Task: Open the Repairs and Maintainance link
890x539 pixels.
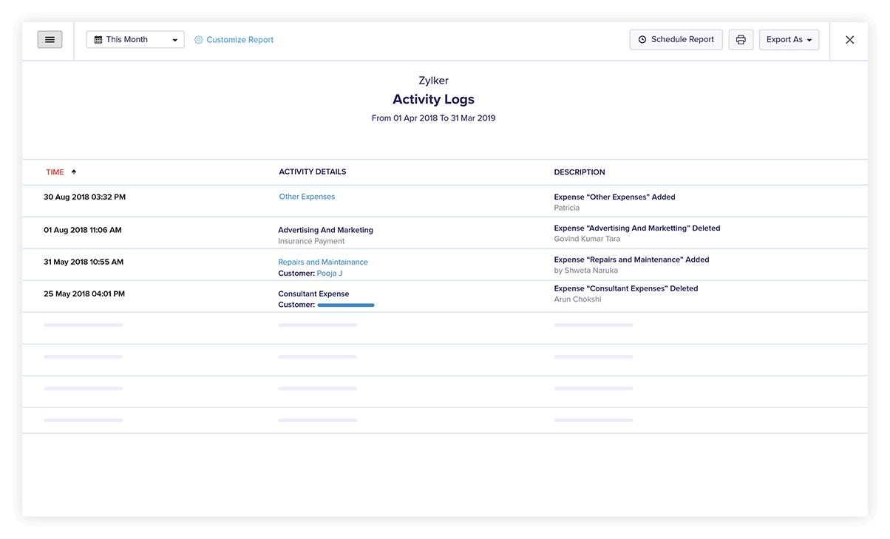Action: (323, 262)
